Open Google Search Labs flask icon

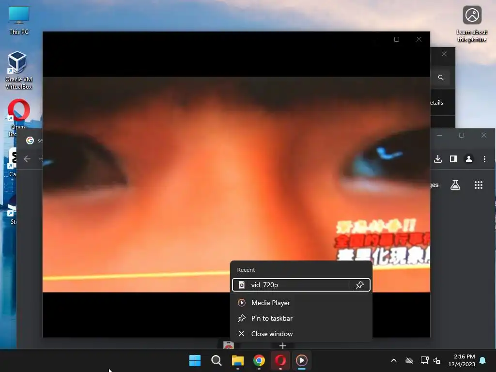pos(455,185)
